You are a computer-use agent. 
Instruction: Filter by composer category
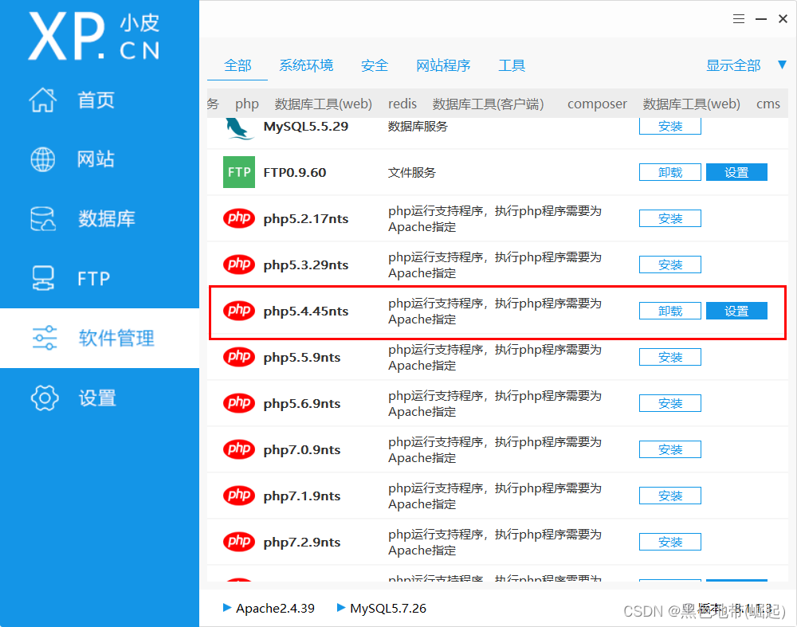[597, 104]
